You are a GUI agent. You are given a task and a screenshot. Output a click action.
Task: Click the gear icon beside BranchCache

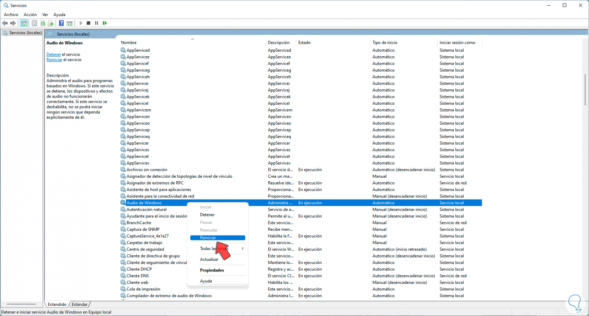[123, 223]
